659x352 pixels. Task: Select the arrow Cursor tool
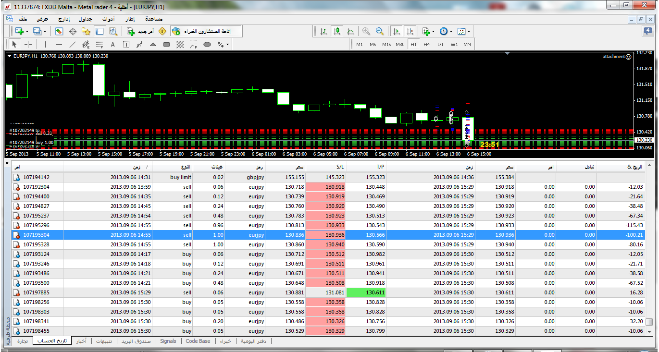click(x=14, y=45)
